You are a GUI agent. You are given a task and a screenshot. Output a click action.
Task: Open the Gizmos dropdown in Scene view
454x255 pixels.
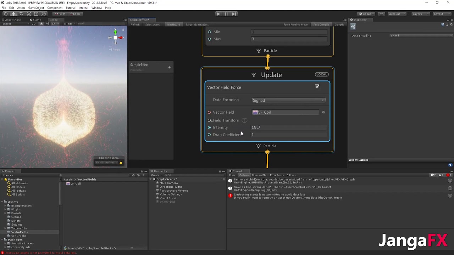pos(69,24)
